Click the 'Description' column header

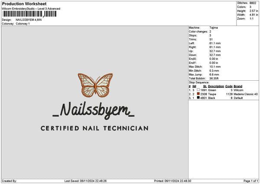point(216,86)
